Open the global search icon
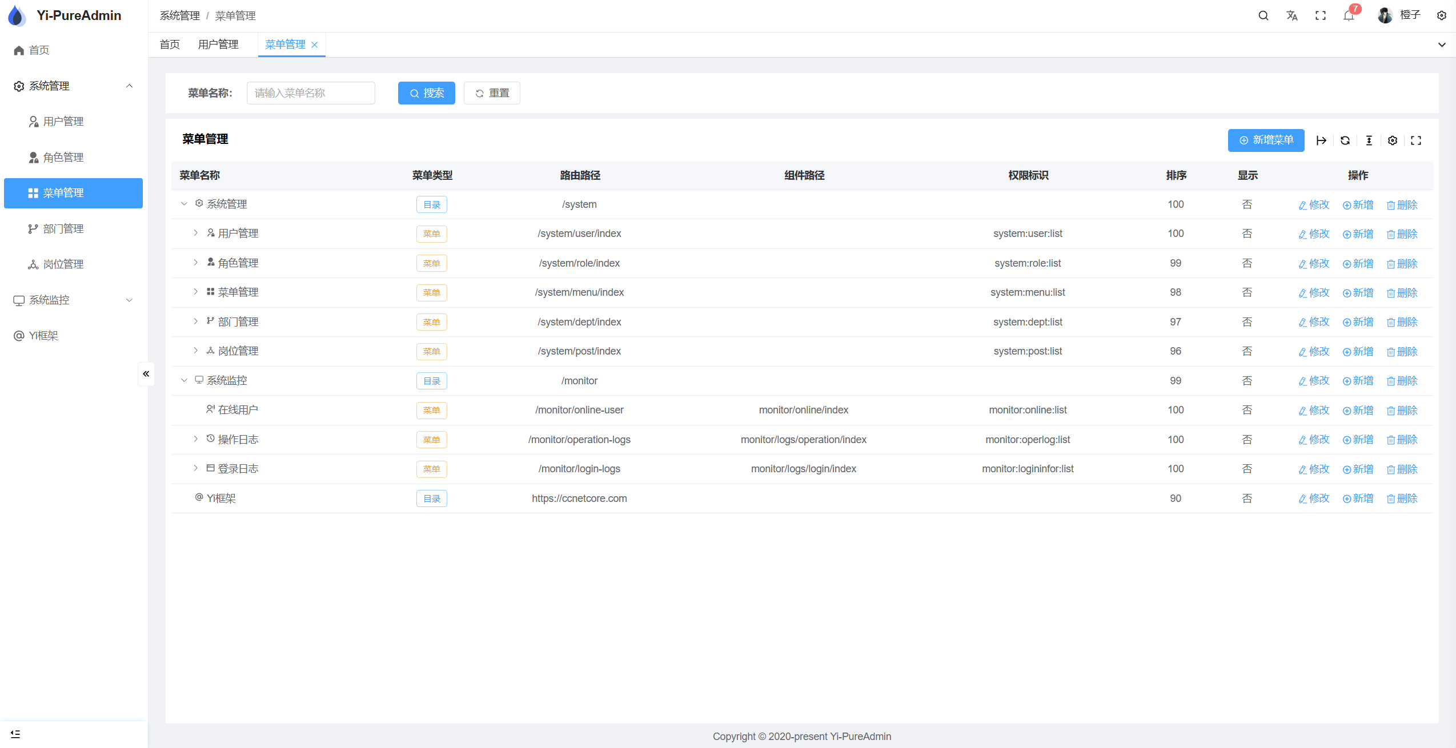The width and height of the screenshot is (1456, 748). click(x=1263, y=15)
